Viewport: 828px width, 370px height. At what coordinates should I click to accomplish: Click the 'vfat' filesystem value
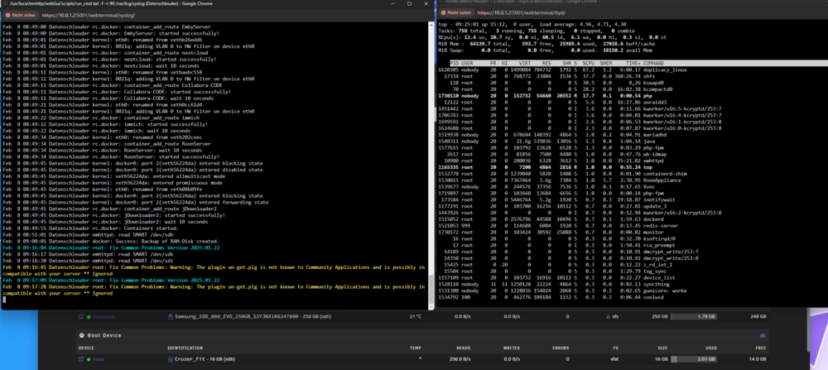615,359
